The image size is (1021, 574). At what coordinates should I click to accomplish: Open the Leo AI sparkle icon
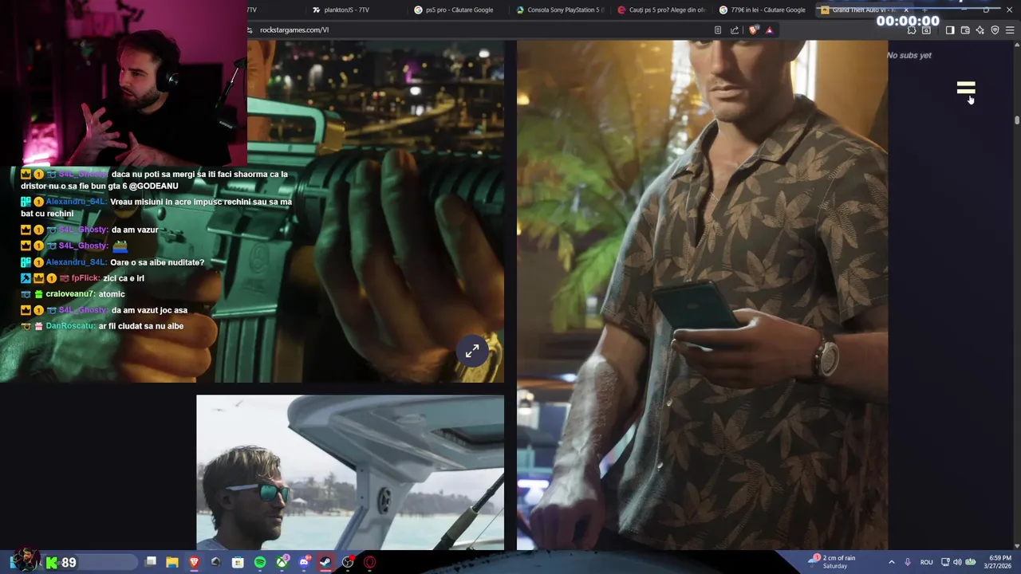980,30
